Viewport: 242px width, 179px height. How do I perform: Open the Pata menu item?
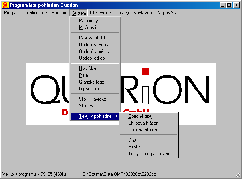pos(95,75)
